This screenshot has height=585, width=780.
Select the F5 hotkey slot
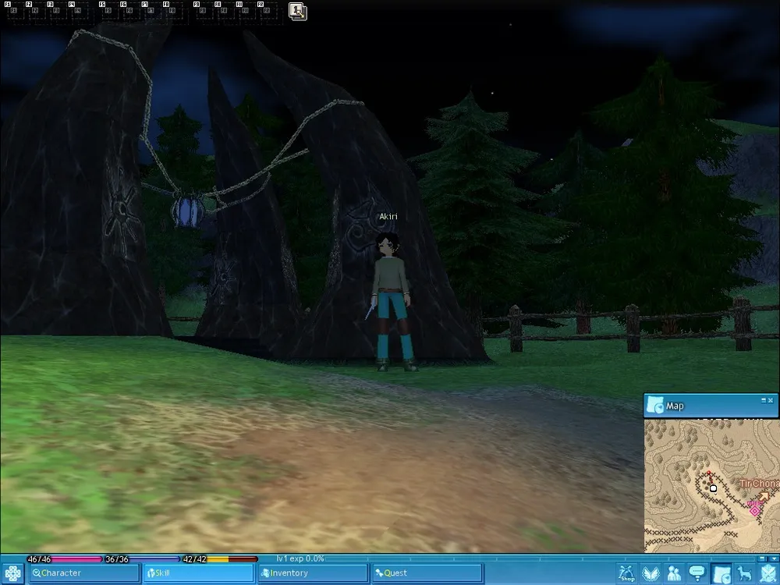[109, 11]
